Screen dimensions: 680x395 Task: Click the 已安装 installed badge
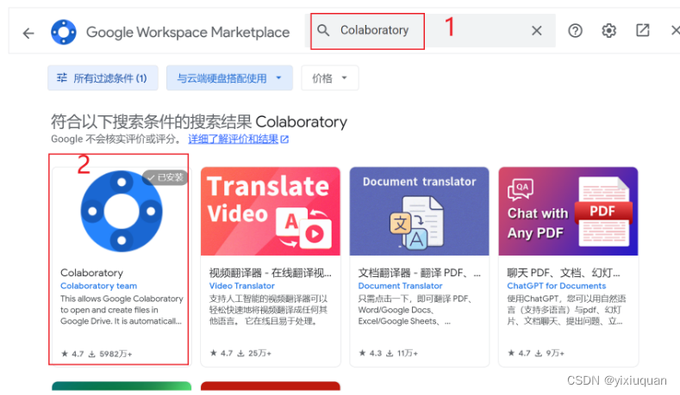(x=165, y=177)
